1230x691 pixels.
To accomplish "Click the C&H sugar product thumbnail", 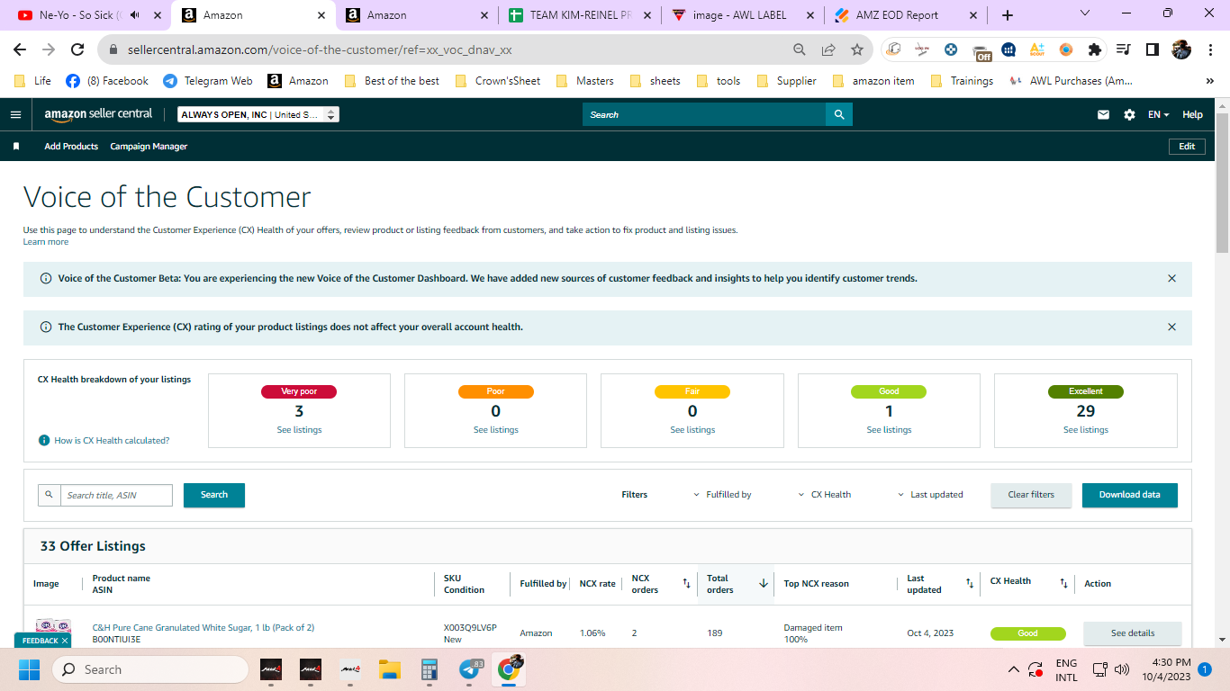I will click(53, 627).
